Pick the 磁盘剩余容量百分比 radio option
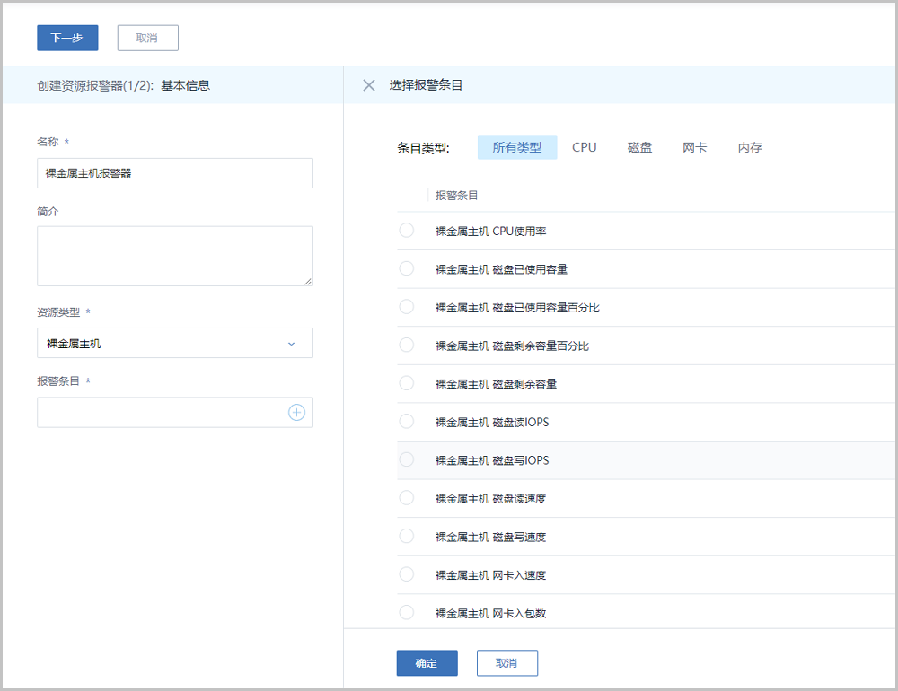 406,345
